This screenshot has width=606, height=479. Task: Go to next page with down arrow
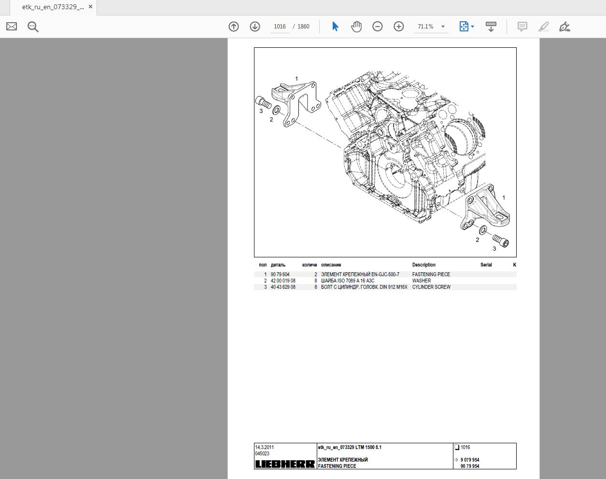pyautogui.click(x=255, y=27)
